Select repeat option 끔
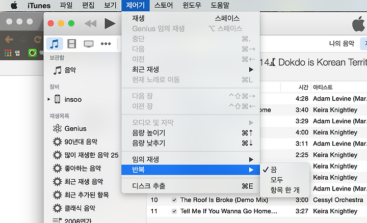 (284, 170)
